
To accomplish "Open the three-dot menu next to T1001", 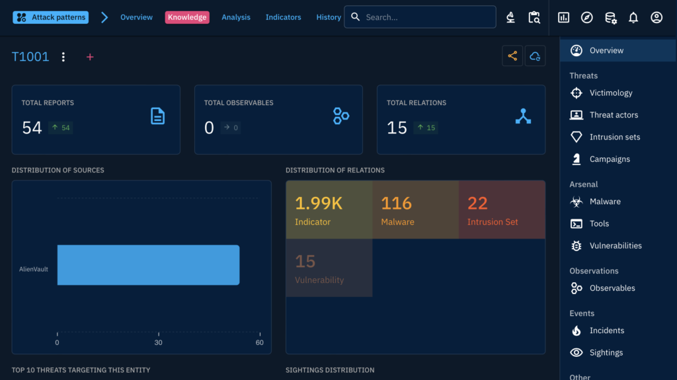I will 63,57.
